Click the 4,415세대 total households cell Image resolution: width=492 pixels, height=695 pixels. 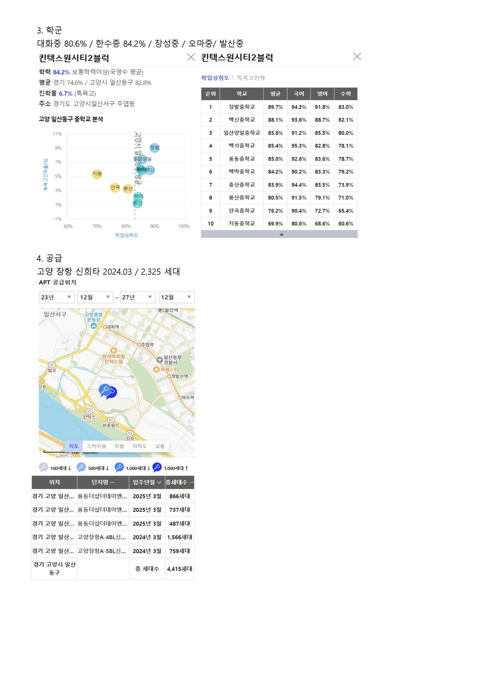click(180, 569)
